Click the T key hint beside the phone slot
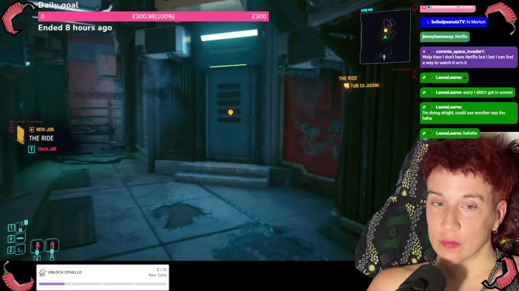Screen dimensions: 519x291 click(11, 228)
